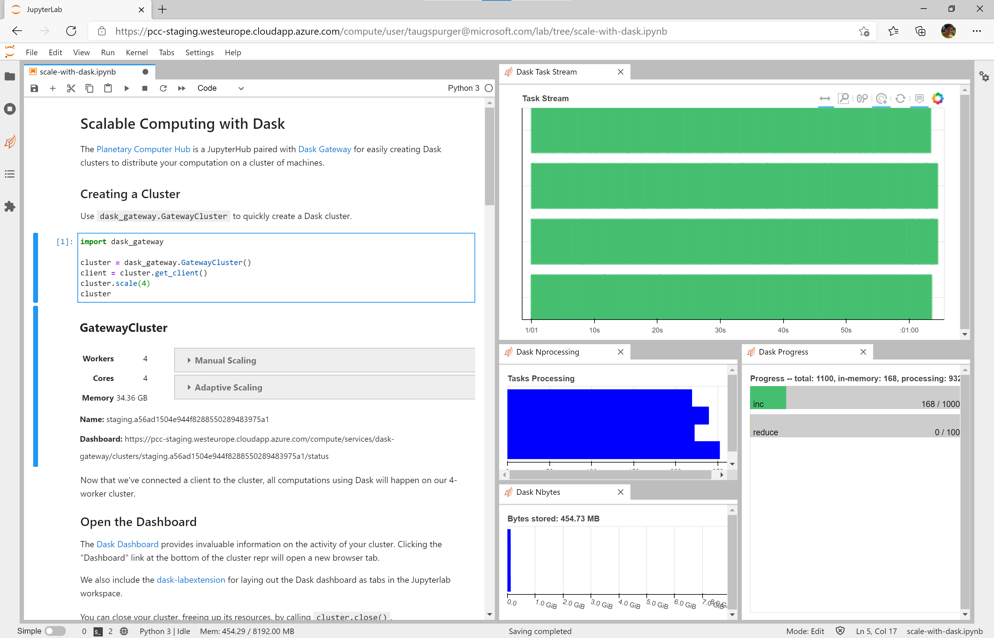Click the reduce progress bar
This screenshot has height=638, width=994.
[855, 426]
